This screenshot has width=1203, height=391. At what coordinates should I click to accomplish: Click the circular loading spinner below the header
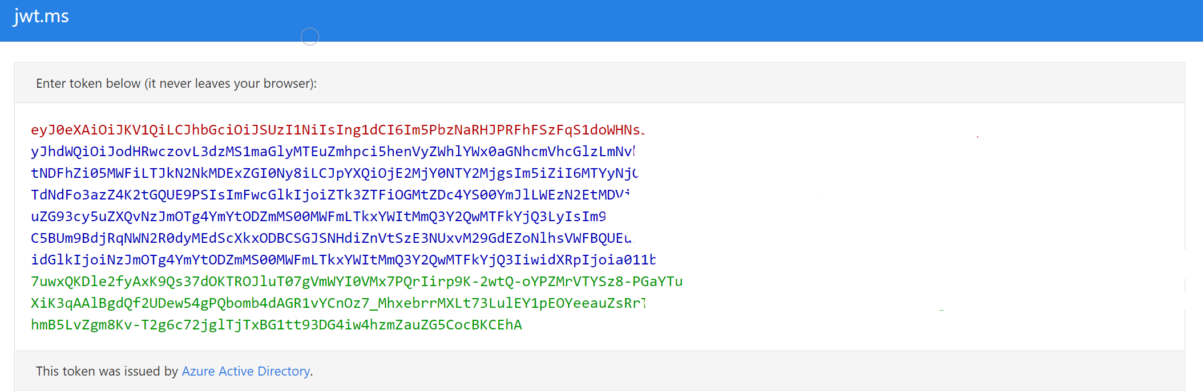(310, 36)
